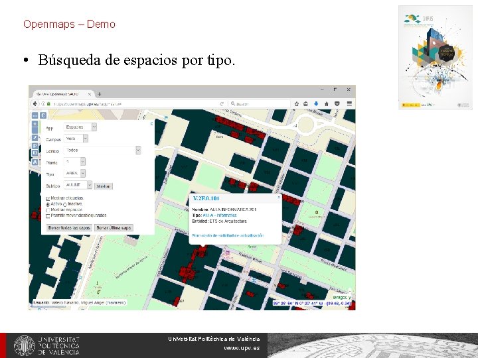Open the browser hamburger menu

coord(349,103)
